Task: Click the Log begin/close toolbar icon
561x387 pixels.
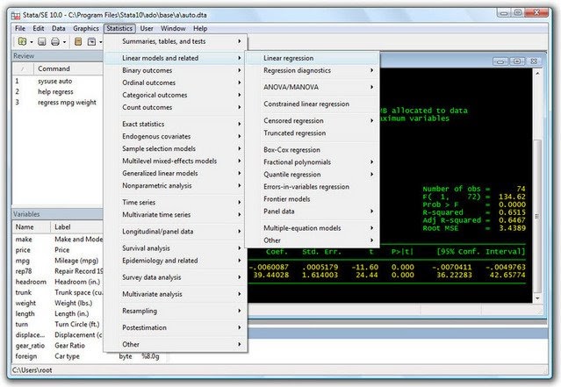Action: (78, 41)
